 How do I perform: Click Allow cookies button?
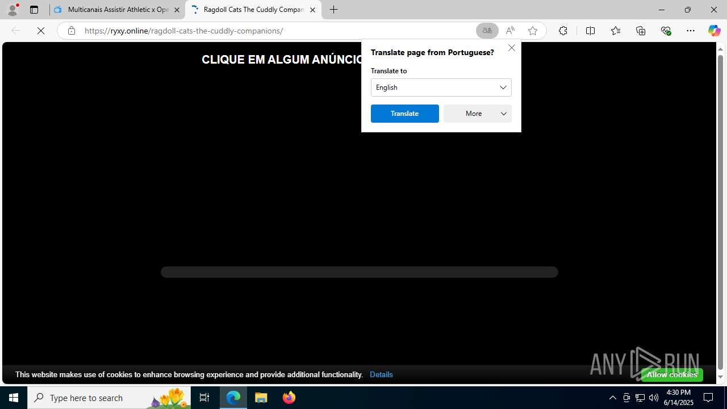click(x=672, y=374)
